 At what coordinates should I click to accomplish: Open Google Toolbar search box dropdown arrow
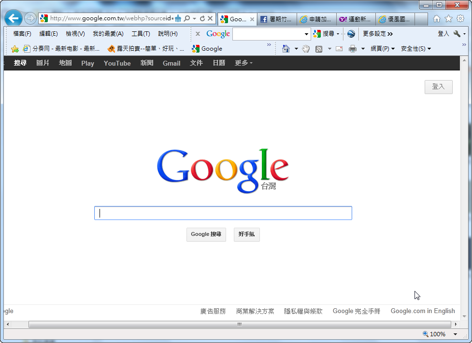coord(306,34)
